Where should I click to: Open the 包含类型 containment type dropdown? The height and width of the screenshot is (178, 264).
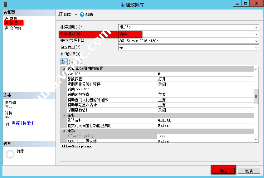(x=256, y=48)
